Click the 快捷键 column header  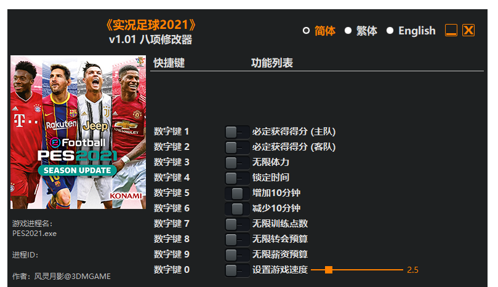coord(169,63)
